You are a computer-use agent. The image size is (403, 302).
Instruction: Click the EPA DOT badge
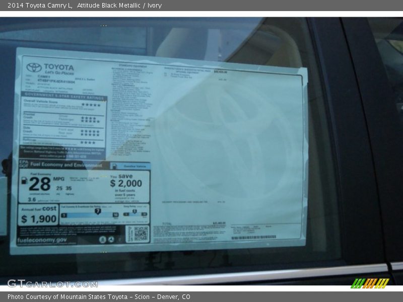(23, 165)
